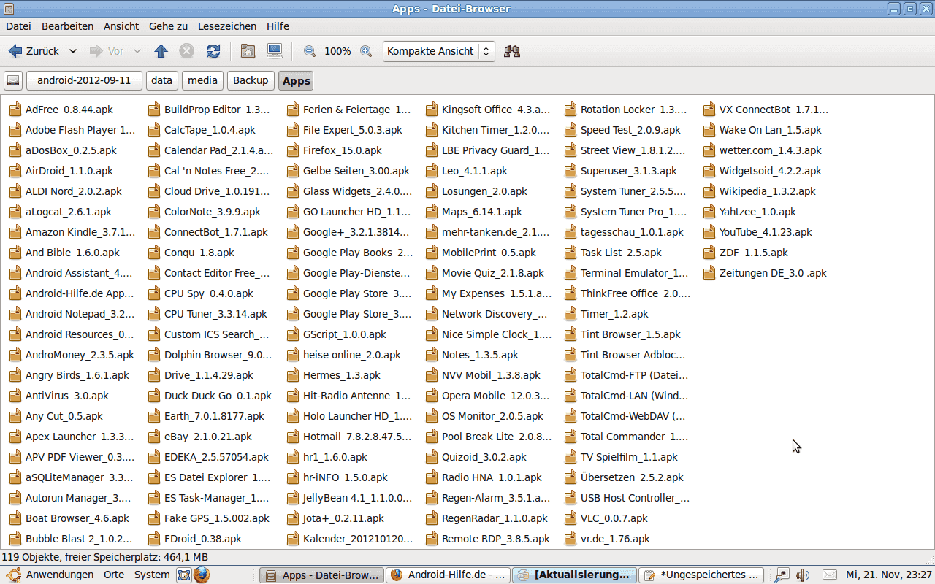Search files with the binoculars icon
935x584 pixels.
(512, 51)
